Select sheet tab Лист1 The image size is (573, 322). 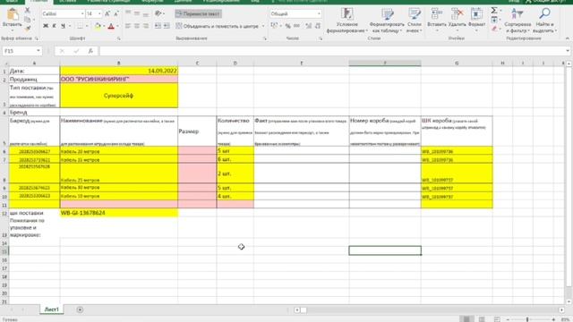coord(52,309)
